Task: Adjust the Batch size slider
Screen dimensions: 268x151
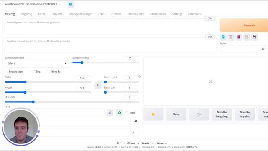Action: point(121,92)
